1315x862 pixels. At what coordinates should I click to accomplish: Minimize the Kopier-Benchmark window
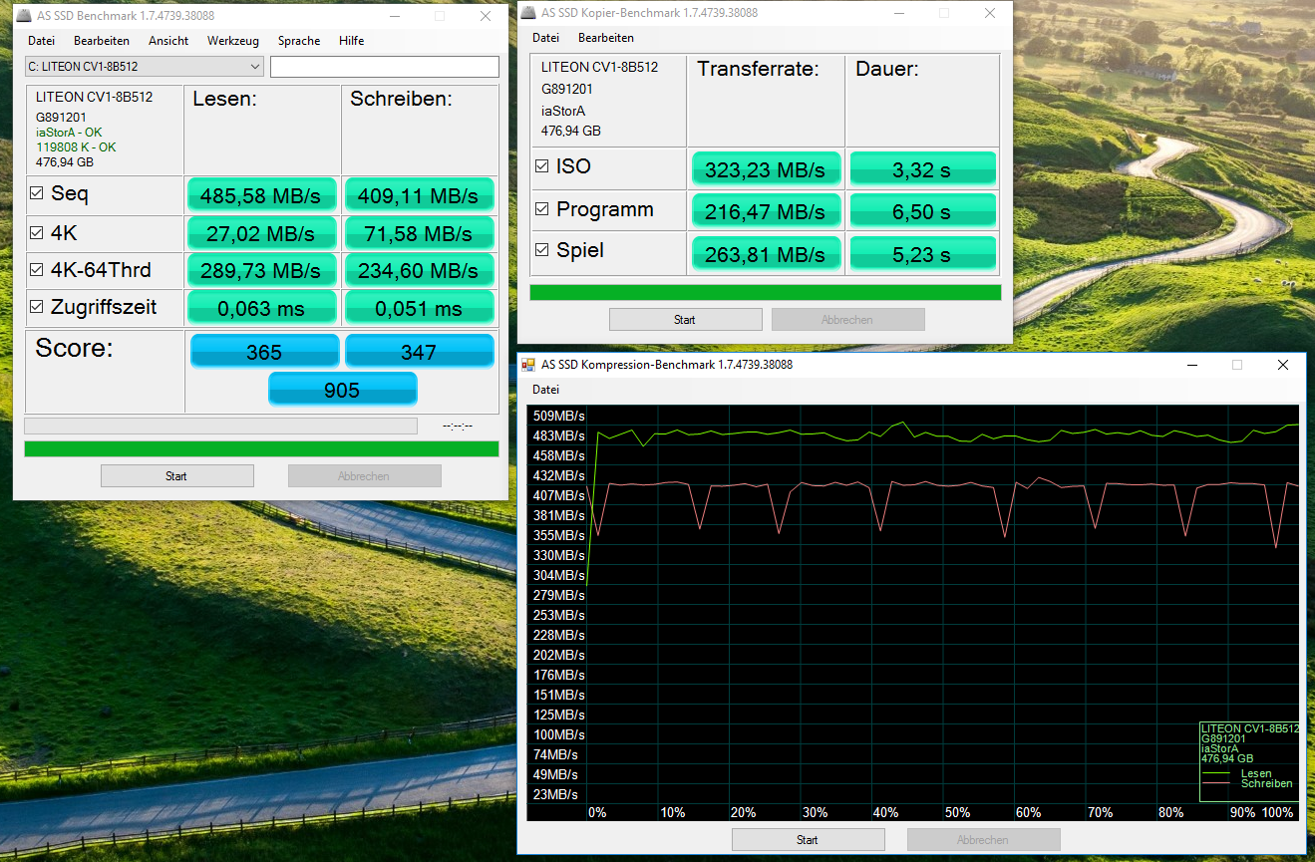[898, 13]
